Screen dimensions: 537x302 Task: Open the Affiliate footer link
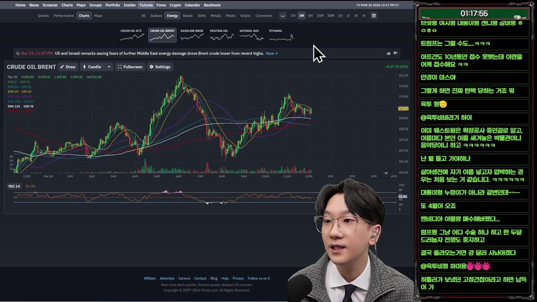[149, 279]
